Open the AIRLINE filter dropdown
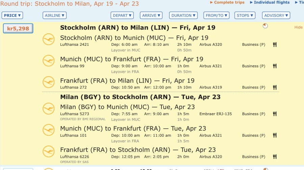This screenshot has width=304, height=170. (54, 15)
